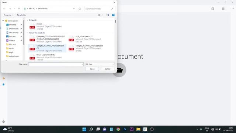Open the Windows Start menu
Image resolution: width=236 pixels, height=133 pixels.
84,129
